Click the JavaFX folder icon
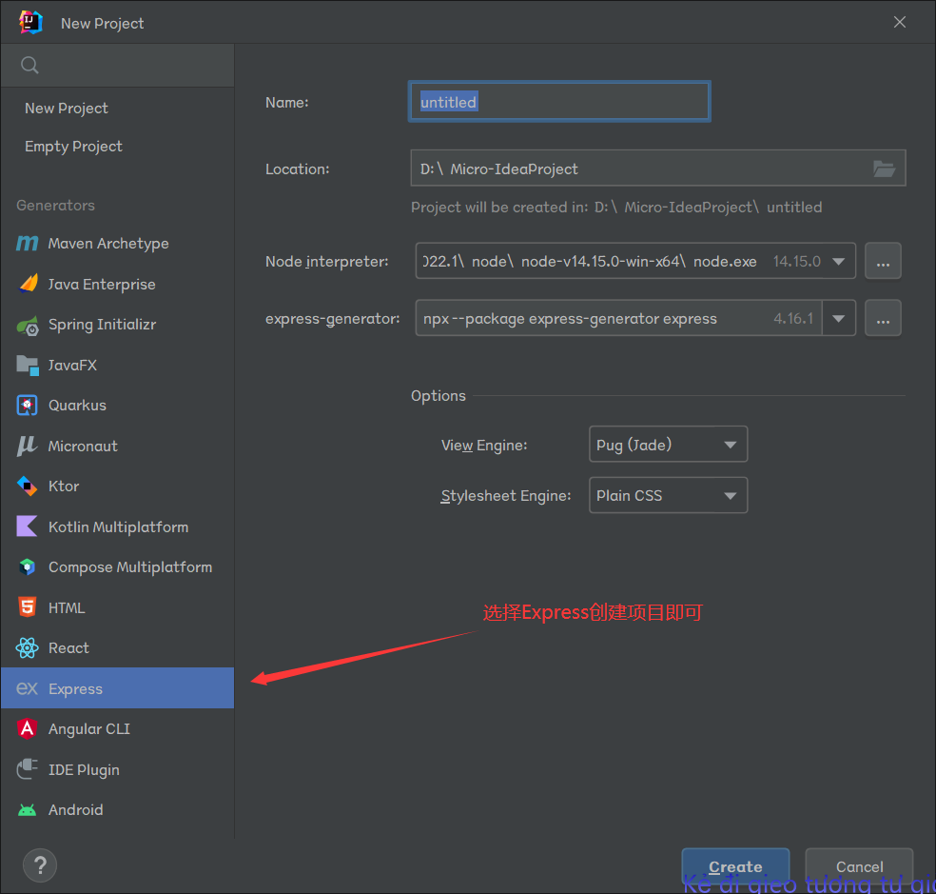The height and width of the screenshot is (894, 936). pos(28,366)
